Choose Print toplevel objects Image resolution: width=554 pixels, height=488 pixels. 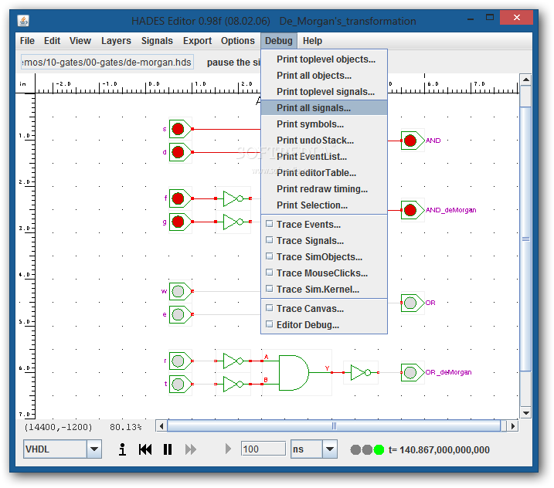point(324,59)
